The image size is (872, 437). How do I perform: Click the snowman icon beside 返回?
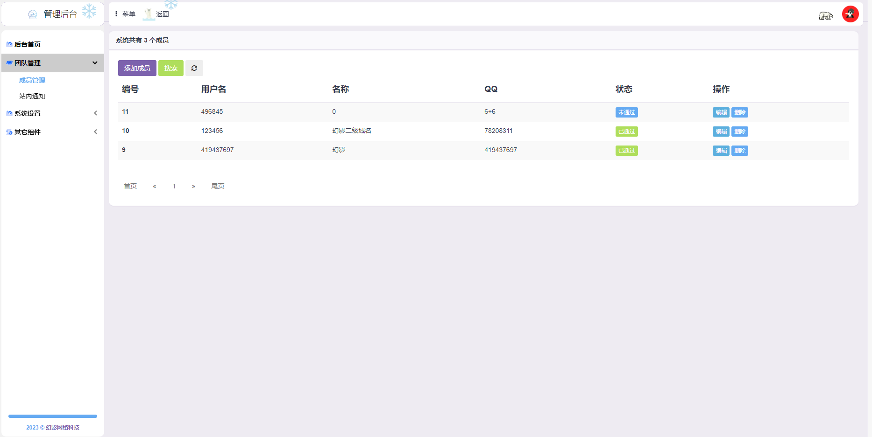(149, 14)
